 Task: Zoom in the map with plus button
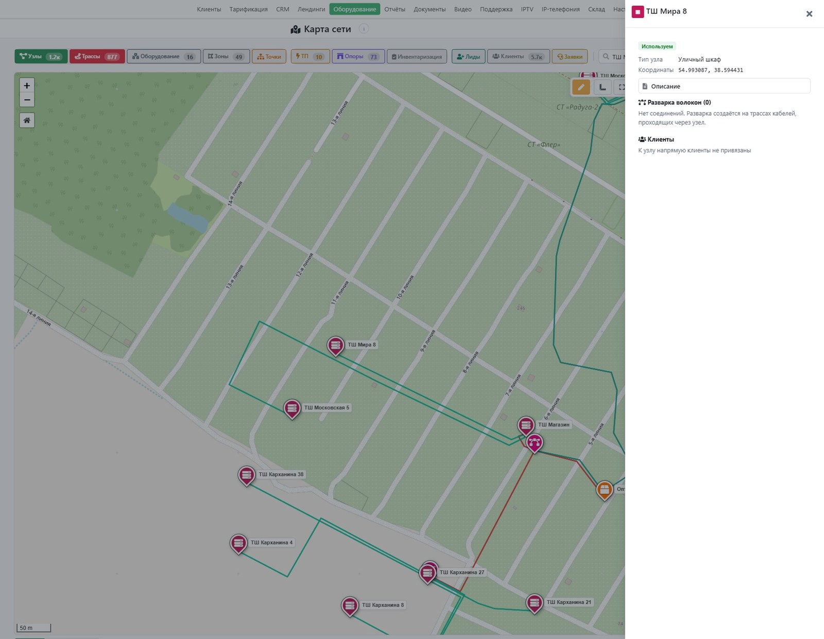click(x=27, y=85)
